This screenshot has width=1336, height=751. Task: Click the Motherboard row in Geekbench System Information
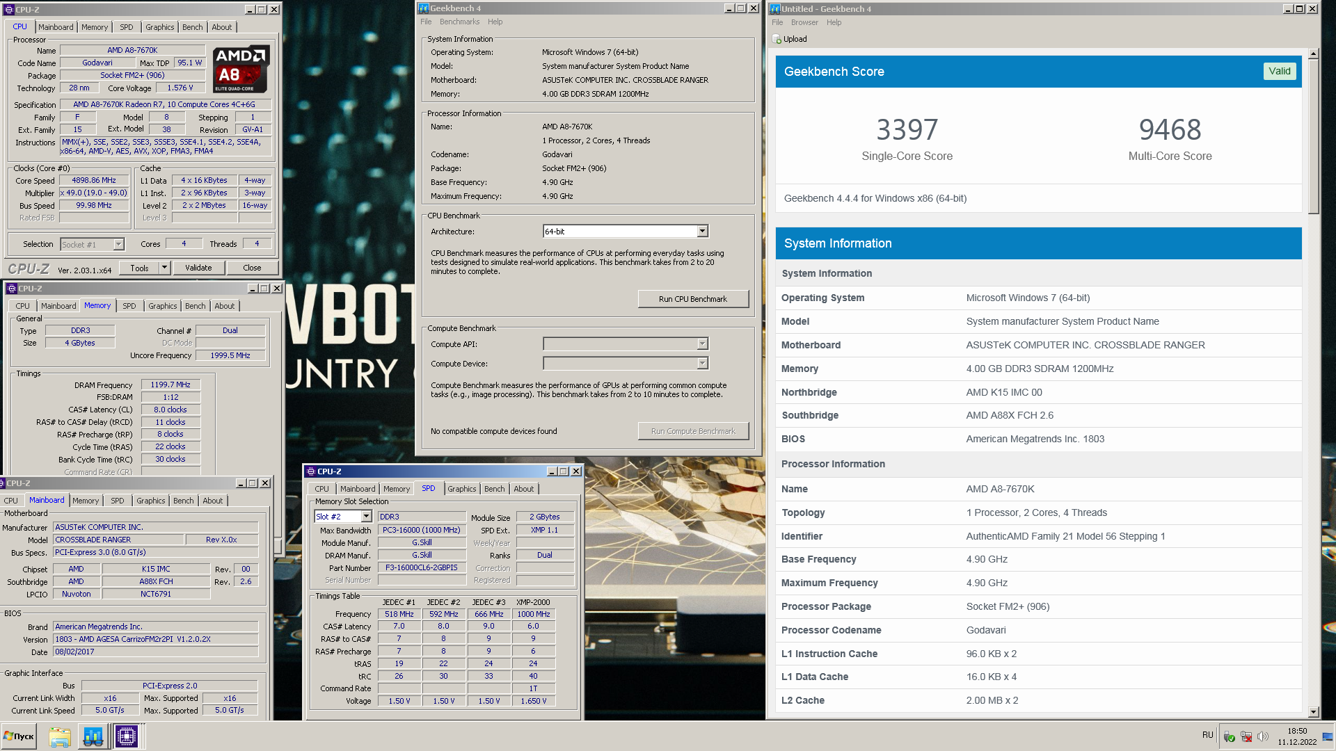pos(1038,346)
